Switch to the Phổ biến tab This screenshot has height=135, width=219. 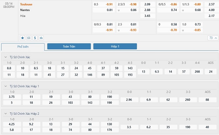point(23,47)
